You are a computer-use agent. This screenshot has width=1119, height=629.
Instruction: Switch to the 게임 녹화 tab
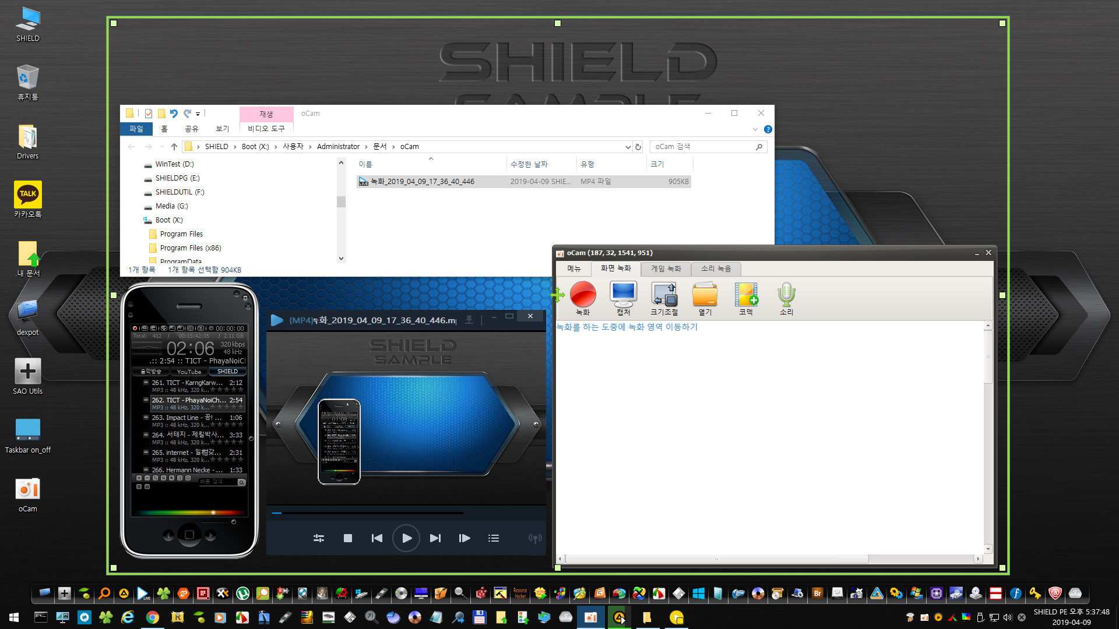pyautogui.click(x=666, y=268)
